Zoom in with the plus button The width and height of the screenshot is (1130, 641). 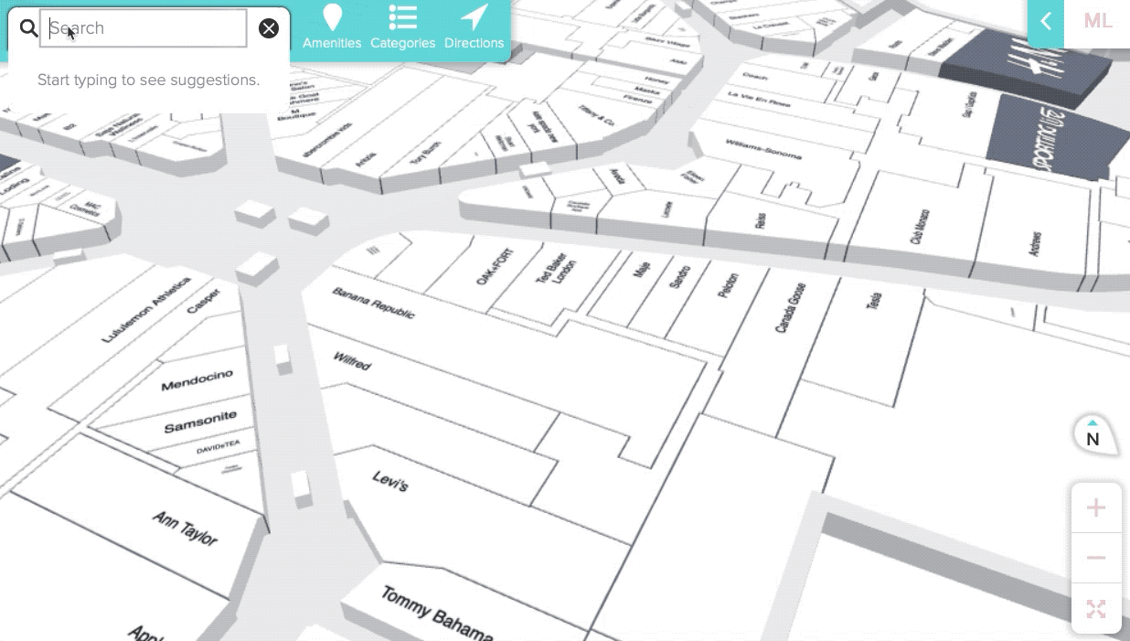(1096, 508)
